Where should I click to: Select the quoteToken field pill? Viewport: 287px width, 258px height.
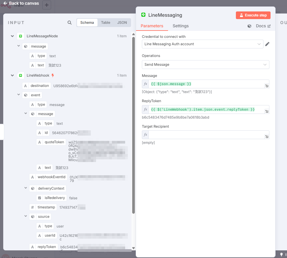point(51,142)
